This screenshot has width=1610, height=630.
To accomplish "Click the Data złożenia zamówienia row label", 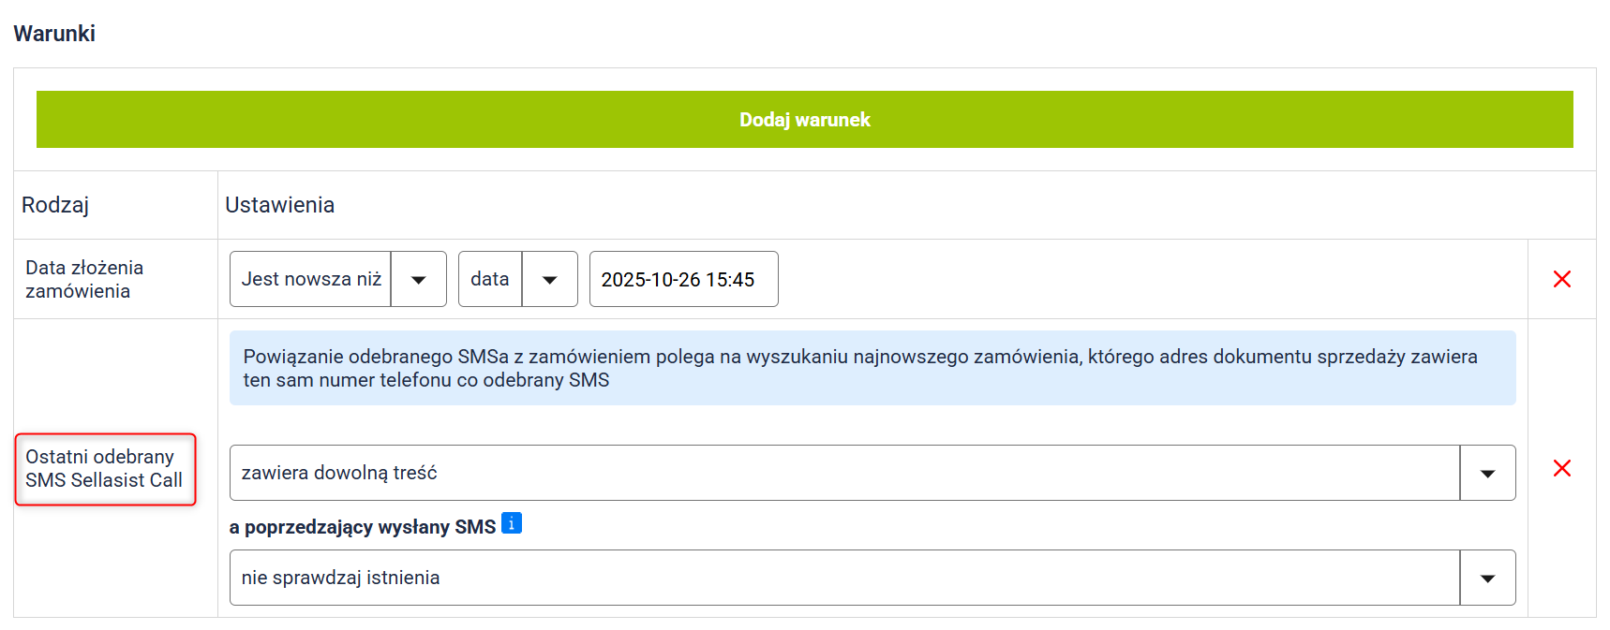I will [84, 279].
